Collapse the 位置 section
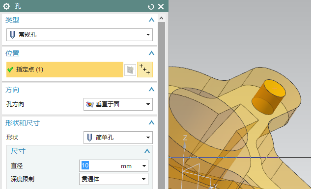The height and width of the screenshot is (189, 311). (151, 53)
